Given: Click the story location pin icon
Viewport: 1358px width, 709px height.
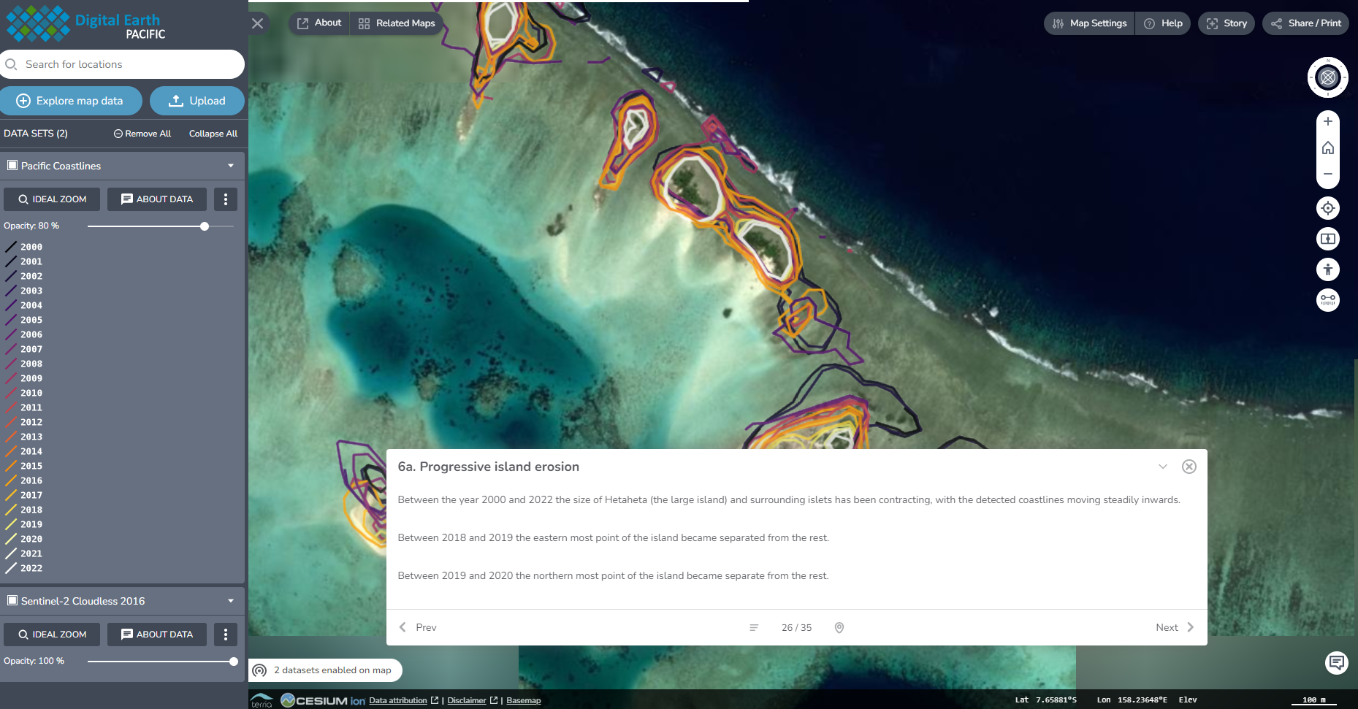Looking at the screenshot, I should tap(839, 628).
